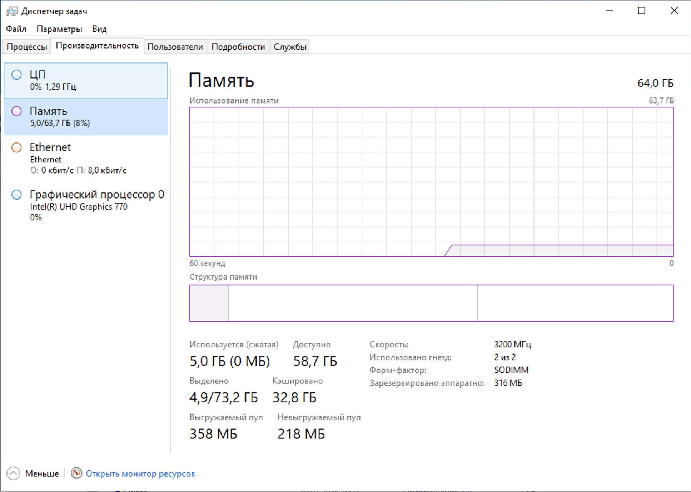Select Intel(R) UHD Graphics 770 item
This screenshot has width=691, height=492.
point(79,207)
